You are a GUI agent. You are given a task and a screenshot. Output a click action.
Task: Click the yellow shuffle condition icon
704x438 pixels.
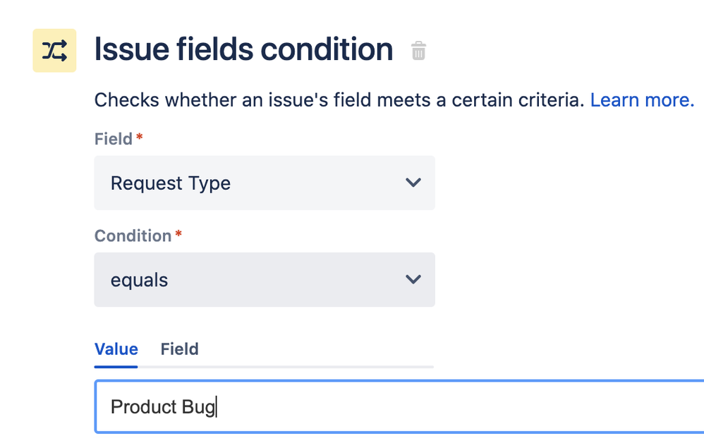54,51
